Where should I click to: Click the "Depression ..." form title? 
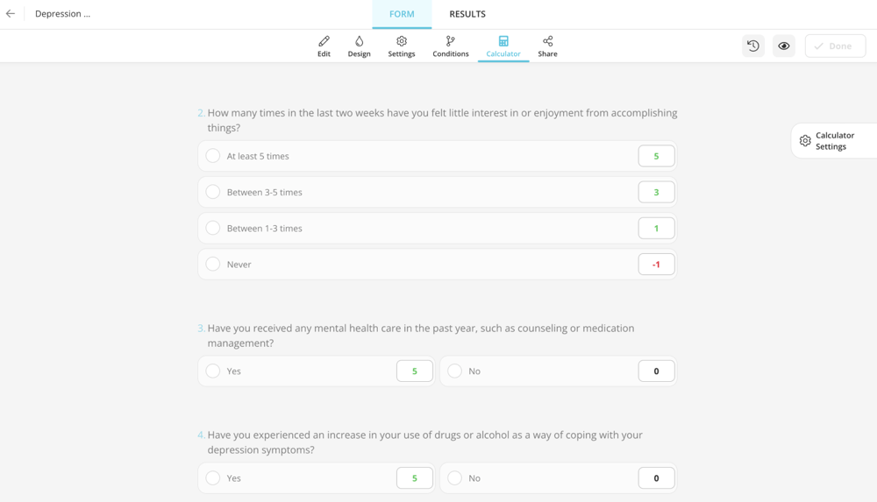(62, 14)
